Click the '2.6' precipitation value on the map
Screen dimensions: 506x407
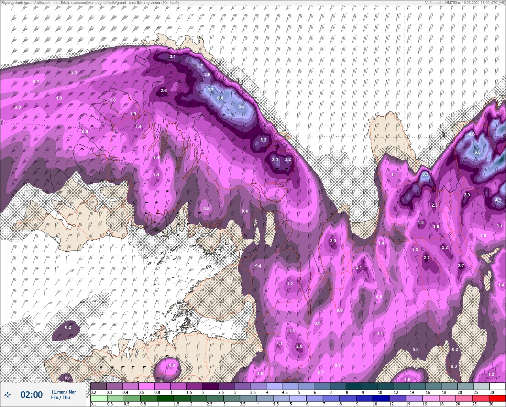164,90
